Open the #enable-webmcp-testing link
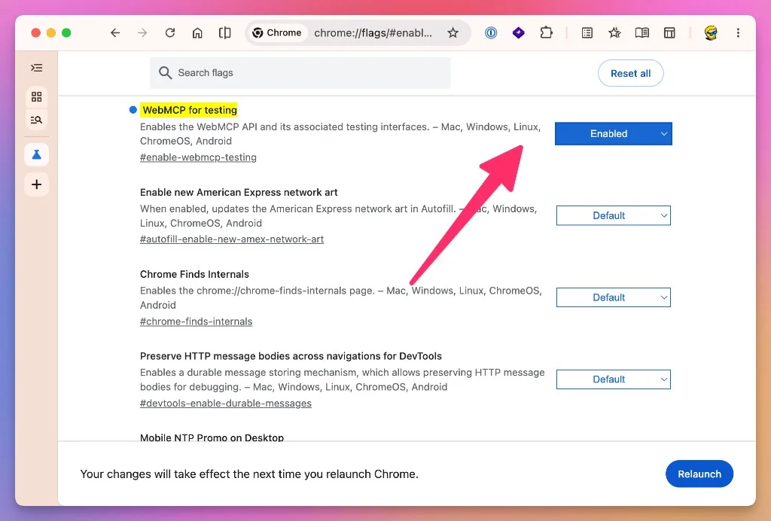This screenshot has width=771, height=521. click(198, 157)
